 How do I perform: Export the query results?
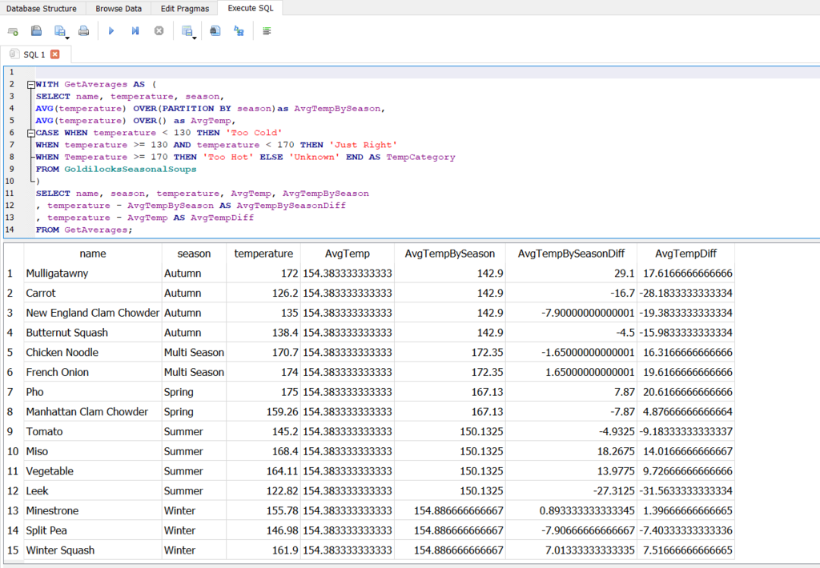tap(186, 29)
